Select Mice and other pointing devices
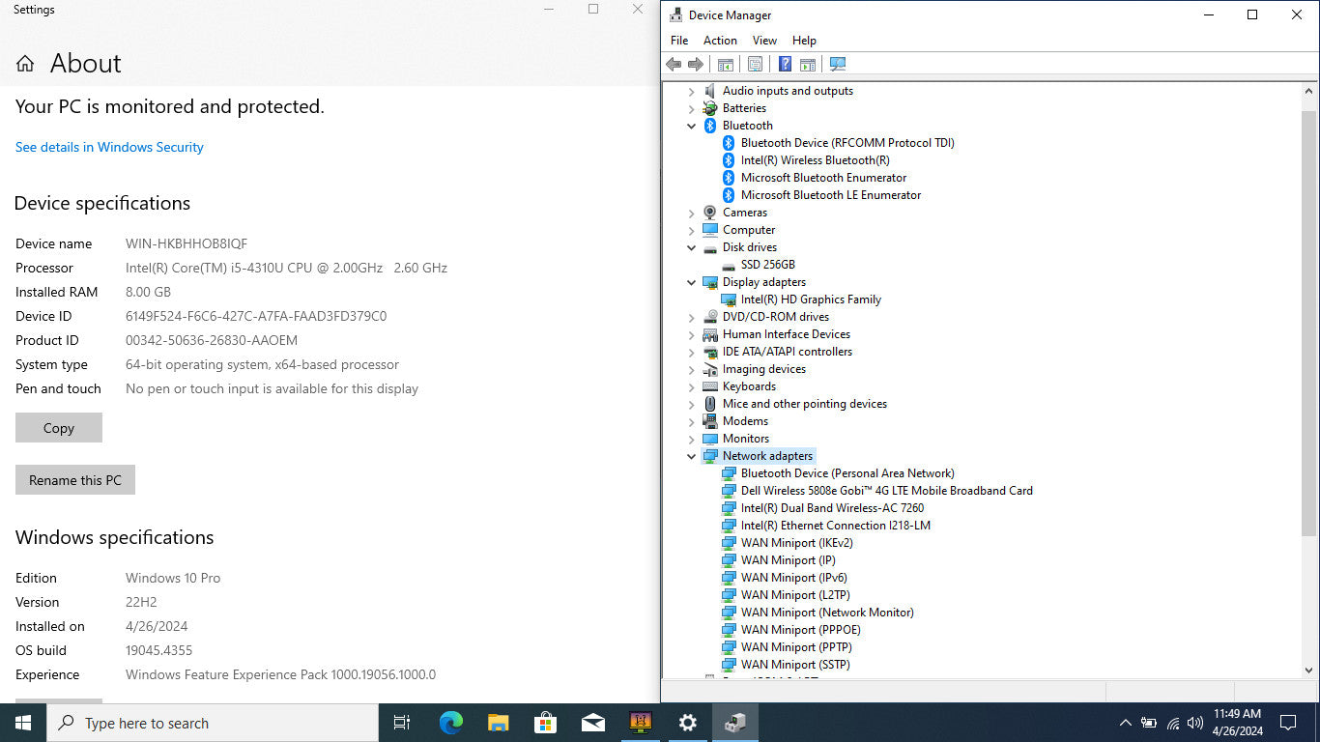This screenshot has height=742, width=1320. click(804, 404)
